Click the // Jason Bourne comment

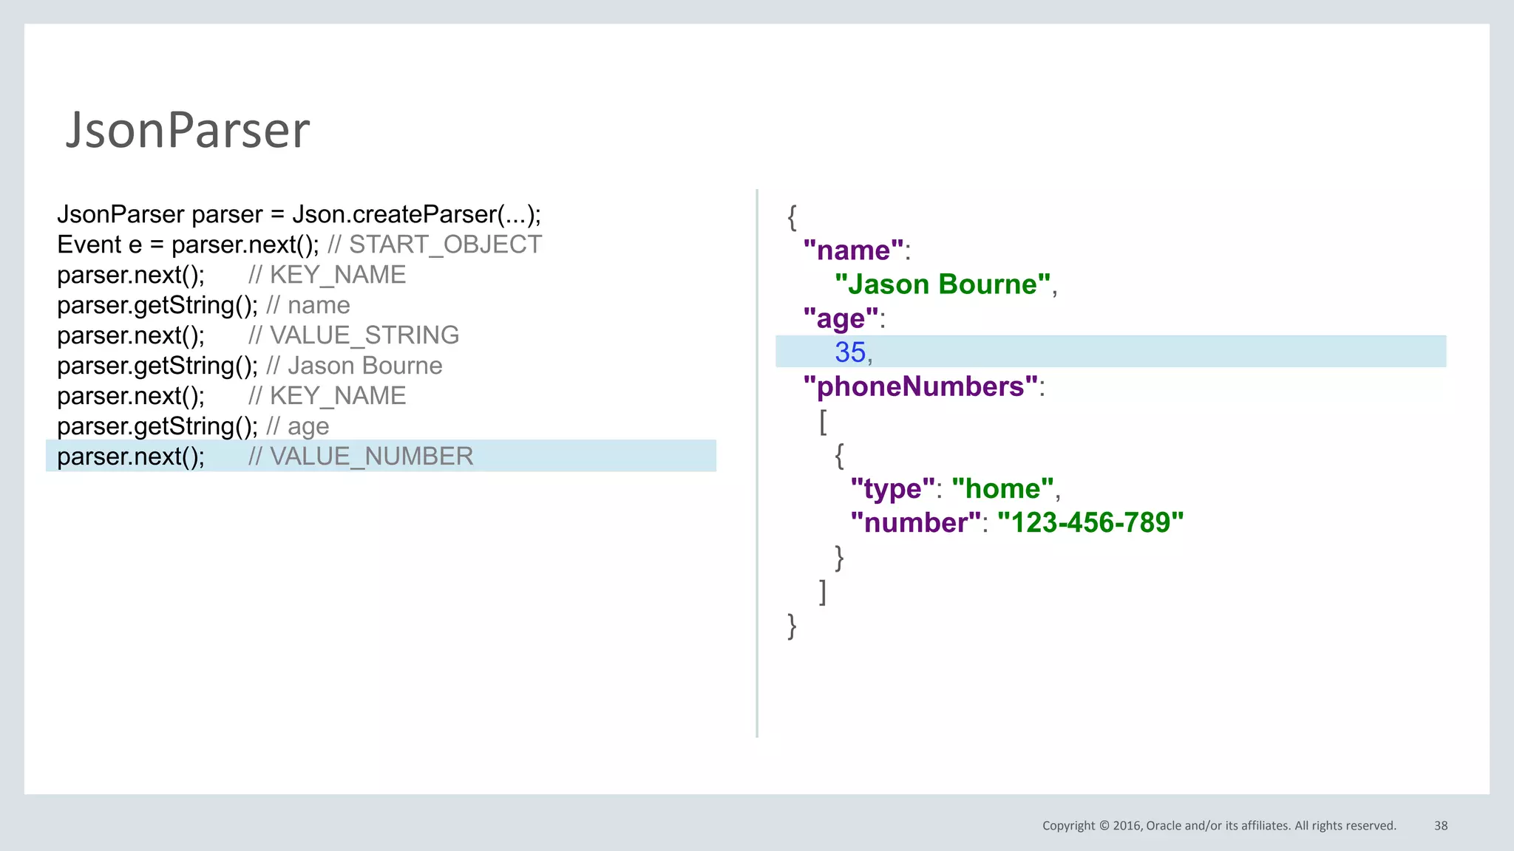coord(354,366)
